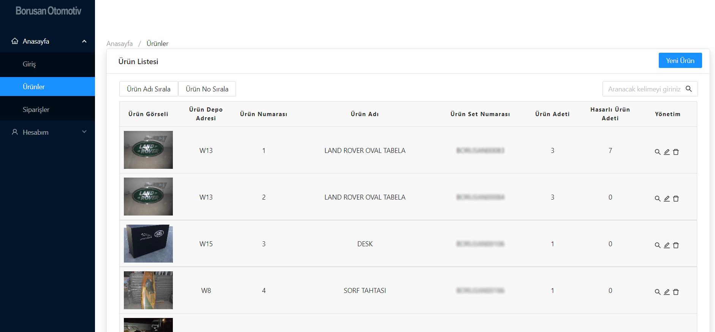Sort using Ürün No Sırala button
Viewport: 715px width, 332px height.
tap(207, 89)
